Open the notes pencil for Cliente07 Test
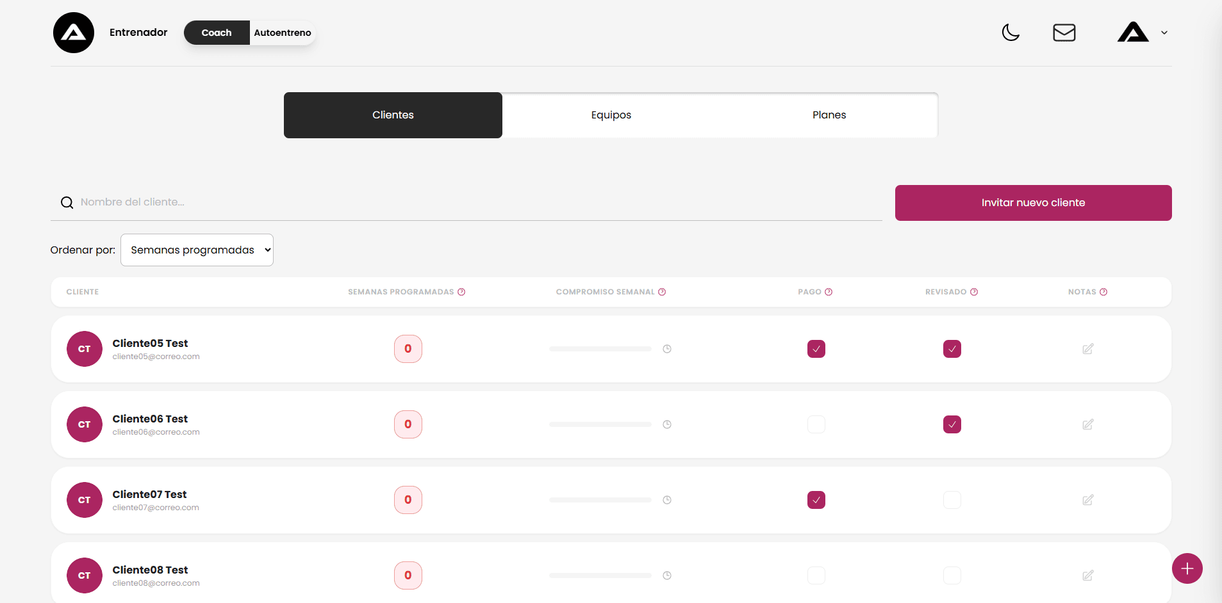 click(x=1087, y=500)
